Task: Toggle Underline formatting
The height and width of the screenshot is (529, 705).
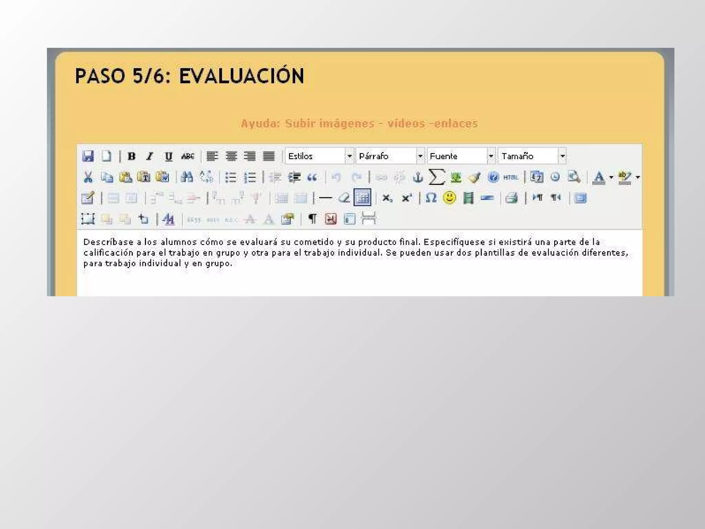Action: 168,156
